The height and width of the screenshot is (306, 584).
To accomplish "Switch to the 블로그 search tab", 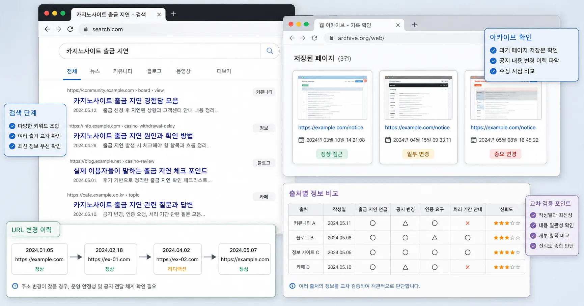I will pos(154,71).
